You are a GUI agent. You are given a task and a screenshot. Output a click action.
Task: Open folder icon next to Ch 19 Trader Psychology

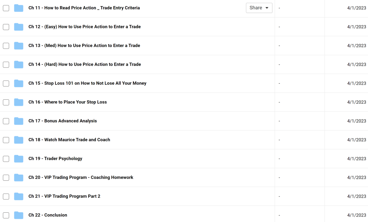click(19, 159)
